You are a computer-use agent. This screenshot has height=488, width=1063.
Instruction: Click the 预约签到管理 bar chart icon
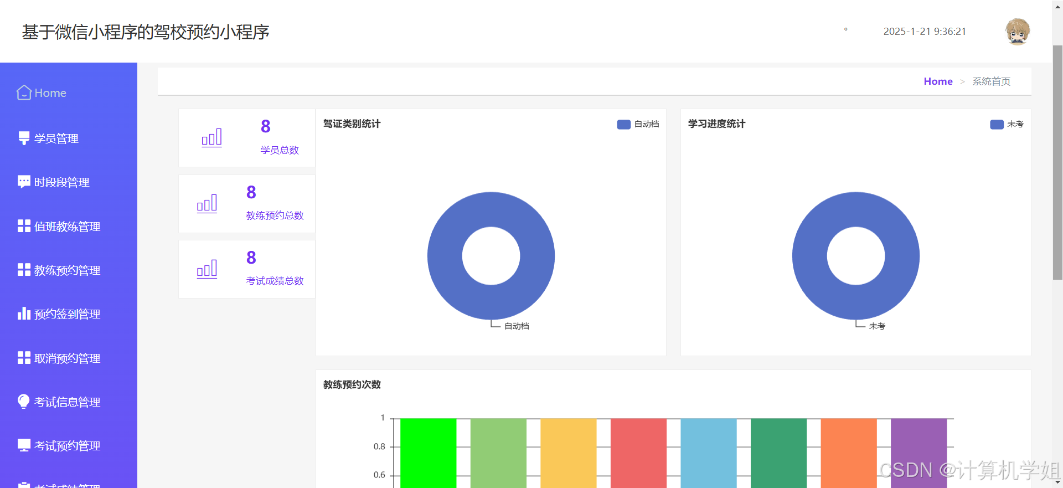(x=24, y=314)
